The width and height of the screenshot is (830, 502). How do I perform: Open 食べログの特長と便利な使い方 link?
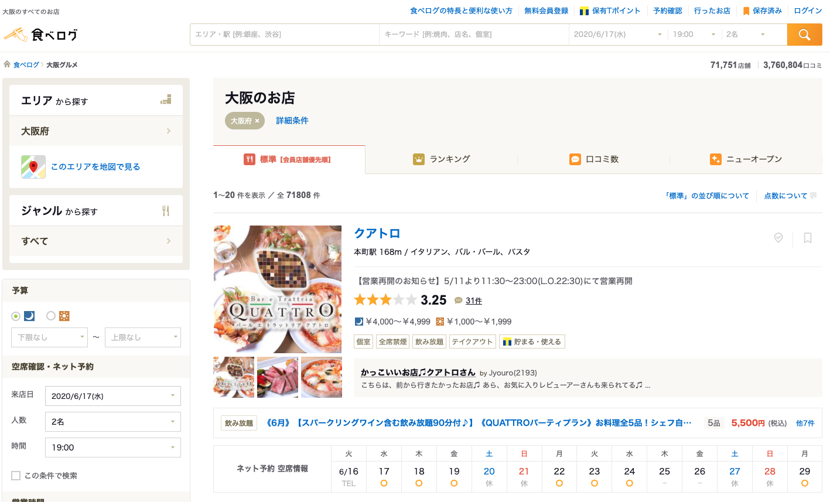tap(461, 11)
